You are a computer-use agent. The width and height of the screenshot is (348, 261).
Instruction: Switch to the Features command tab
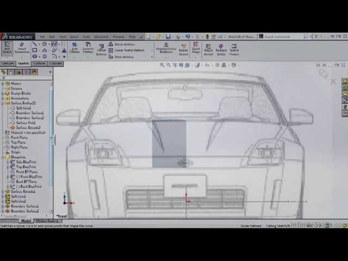8,64
